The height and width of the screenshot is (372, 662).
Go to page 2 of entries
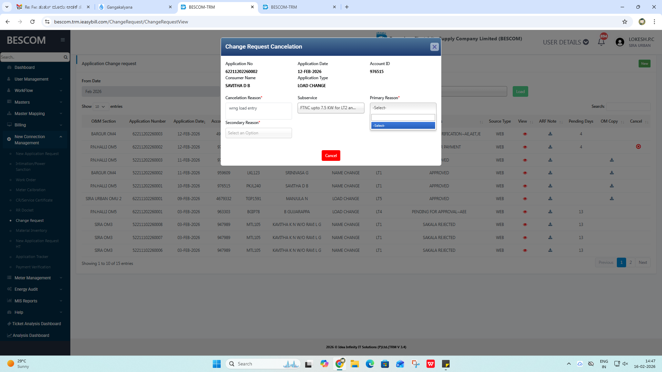[630, 262]
